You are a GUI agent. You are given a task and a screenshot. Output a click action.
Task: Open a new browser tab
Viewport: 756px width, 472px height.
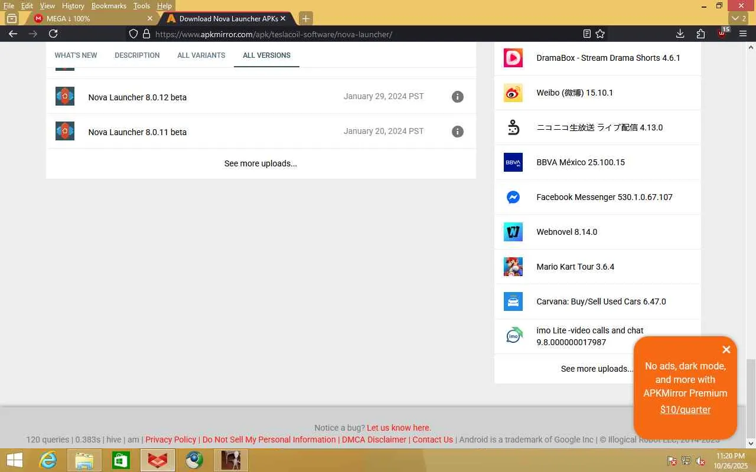[305, 18]
